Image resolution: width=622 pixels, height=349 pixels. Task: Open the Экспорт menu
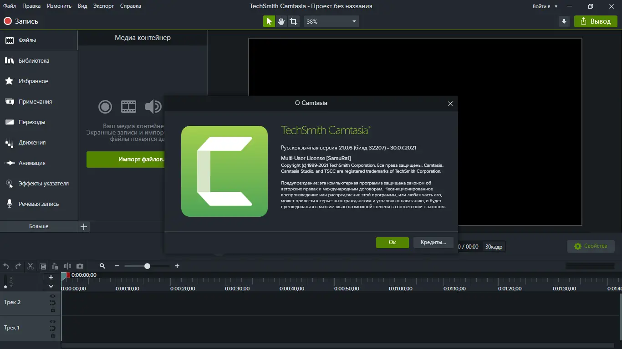tap(103, 6)
